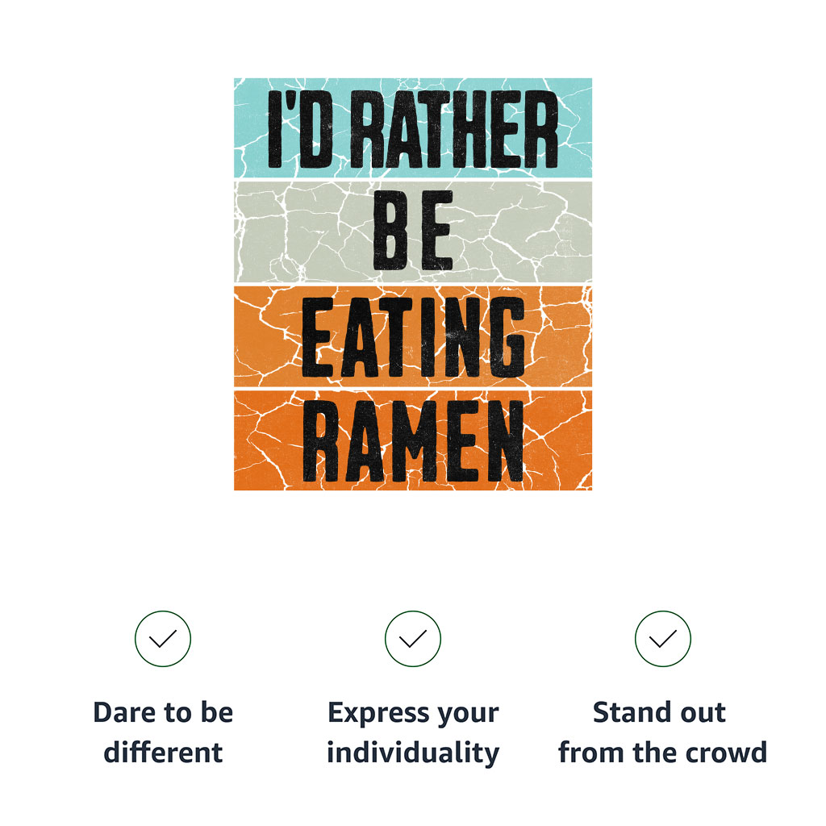Click the word "RAMEN" at the graphic's bottom
This screenshot has width=826, height=826.
pos(413,441)
